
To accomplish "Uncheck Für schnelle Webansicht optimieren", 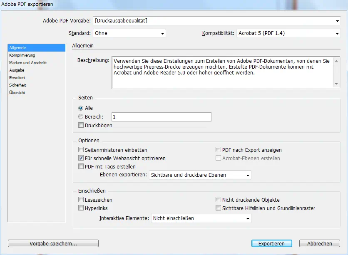I will (x=81, y=158).
